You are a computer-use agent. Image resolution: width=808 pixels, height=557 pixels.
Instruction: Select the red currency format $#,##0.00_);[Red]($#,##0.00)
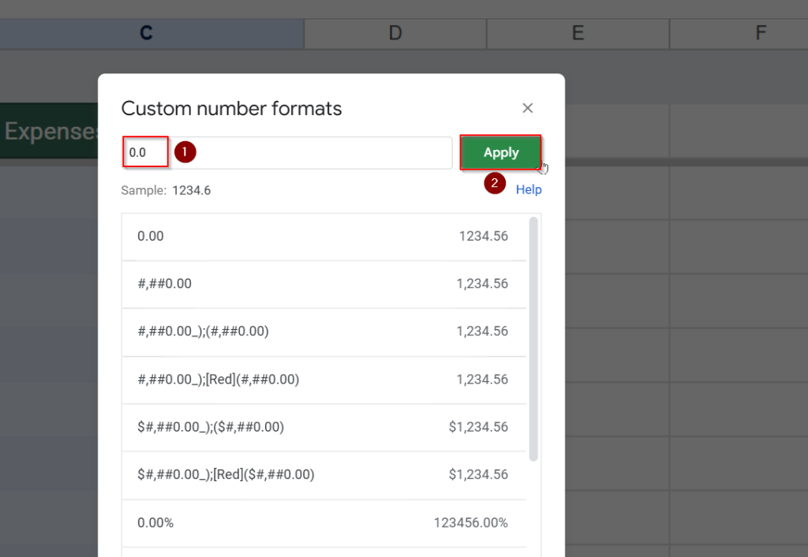point(324,474)
